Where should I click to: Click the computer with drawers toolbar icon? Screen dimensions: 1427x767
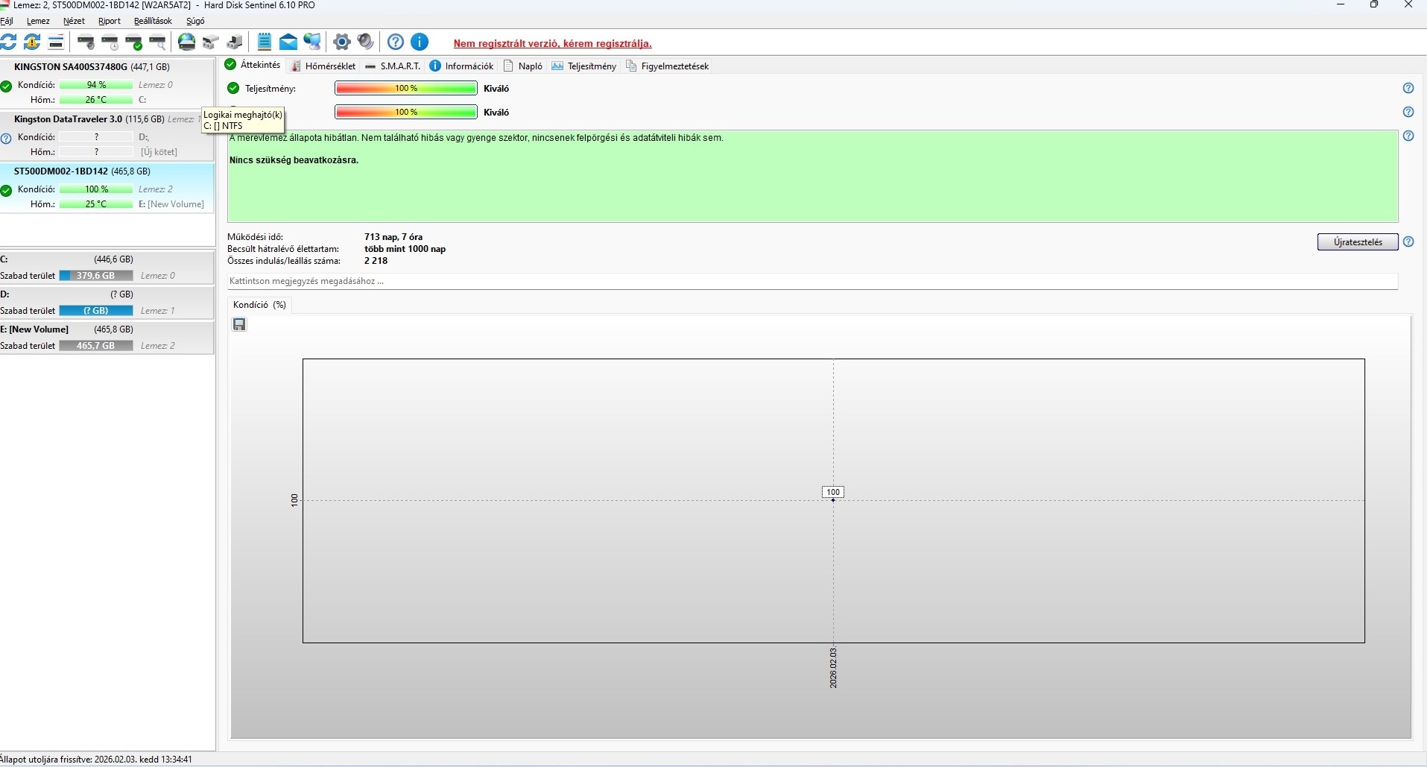[235, 42]
